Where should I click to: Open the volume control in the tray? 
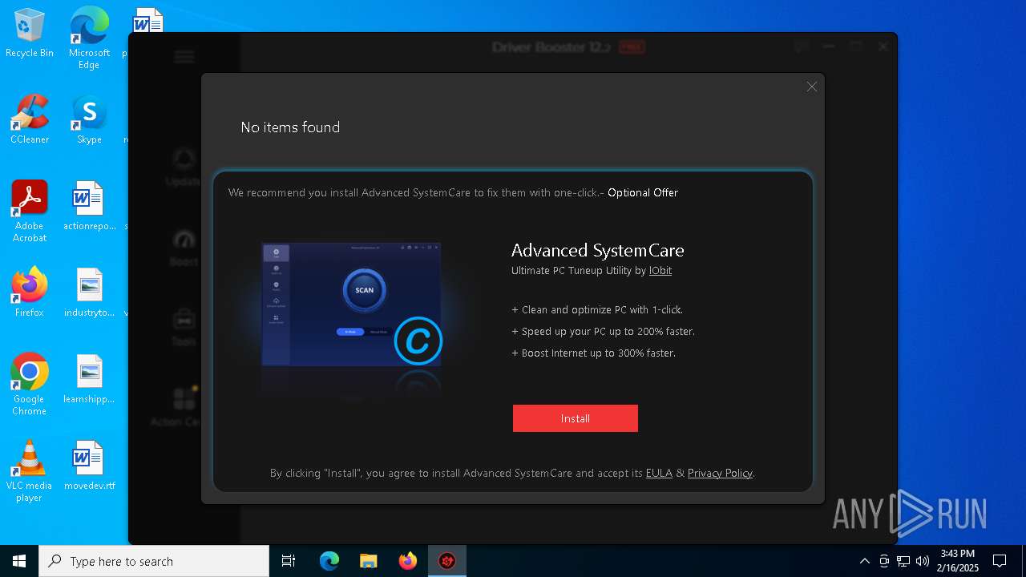click(923, 561)
